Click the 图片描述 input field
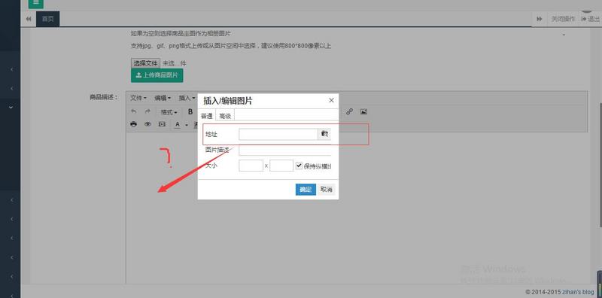 coord(285,151)
